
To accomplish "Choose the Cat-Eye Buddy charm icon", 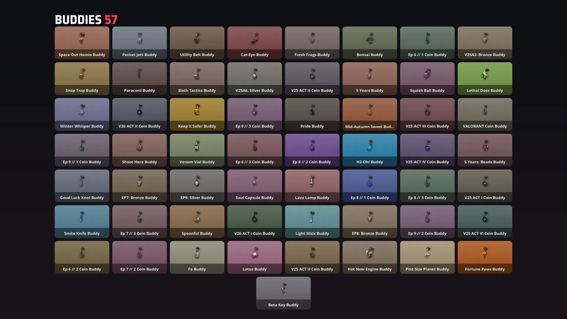I will (255, 38).
